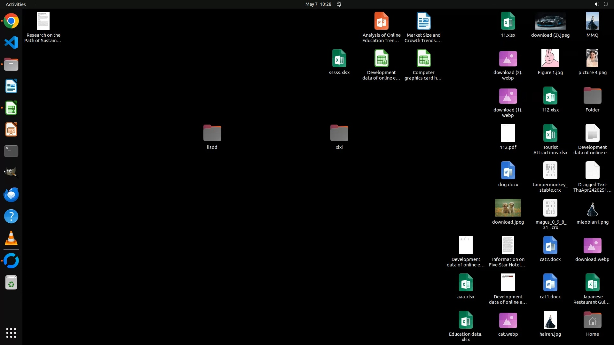Click the volume speaker indicator
614x345 pixels.
(x=596, y=4)
